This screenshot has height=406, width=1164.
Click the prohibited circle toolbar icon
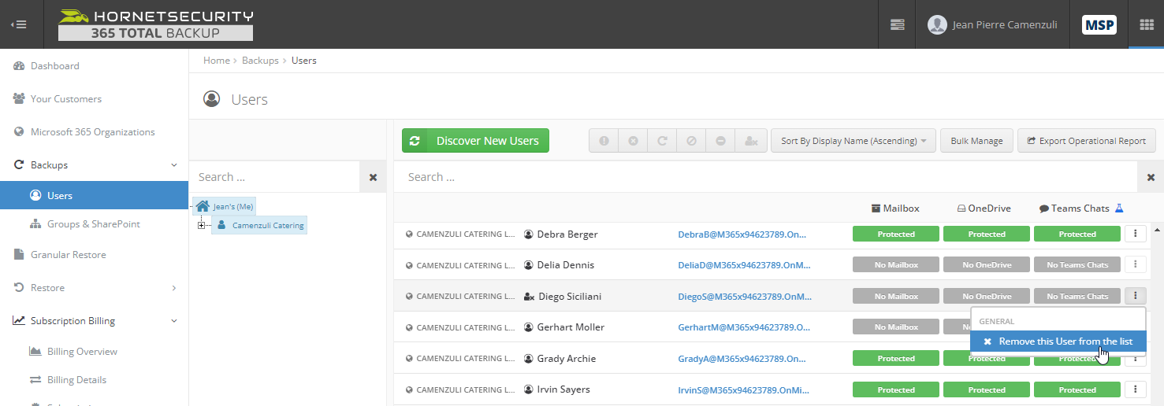[x=691, y=141]
